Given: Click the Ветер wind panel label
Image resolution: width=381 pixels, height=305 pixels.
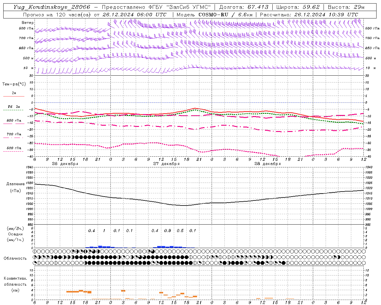Looking at the screenshot, I should (28, 23).
